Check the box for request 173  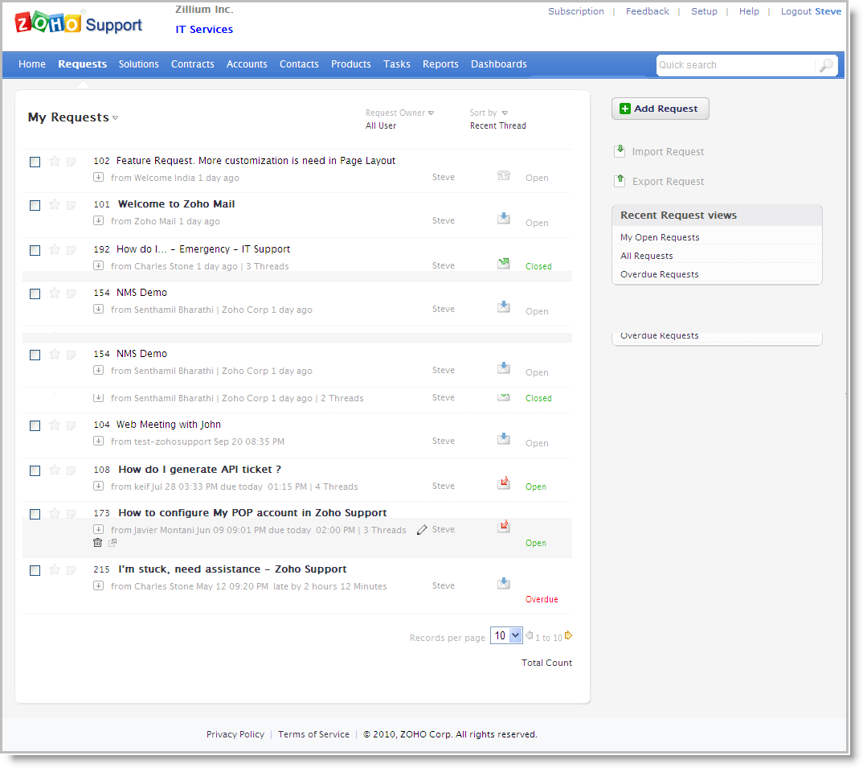click(35, 515)
